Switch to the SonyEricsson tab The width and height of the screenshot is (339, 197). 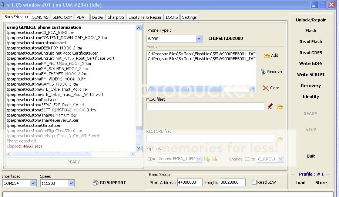pos(16,17)
